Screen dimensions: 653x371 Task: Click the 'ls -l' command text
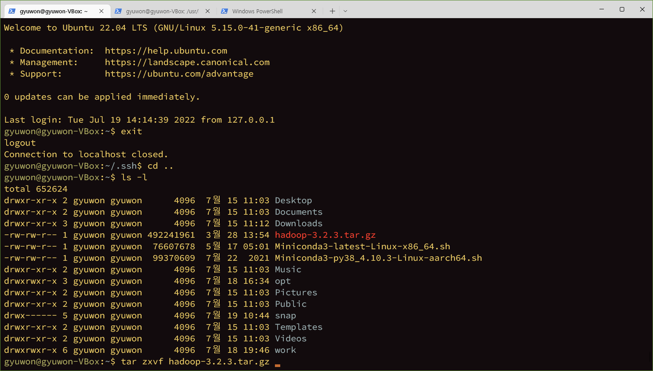(x=134, y=178)
